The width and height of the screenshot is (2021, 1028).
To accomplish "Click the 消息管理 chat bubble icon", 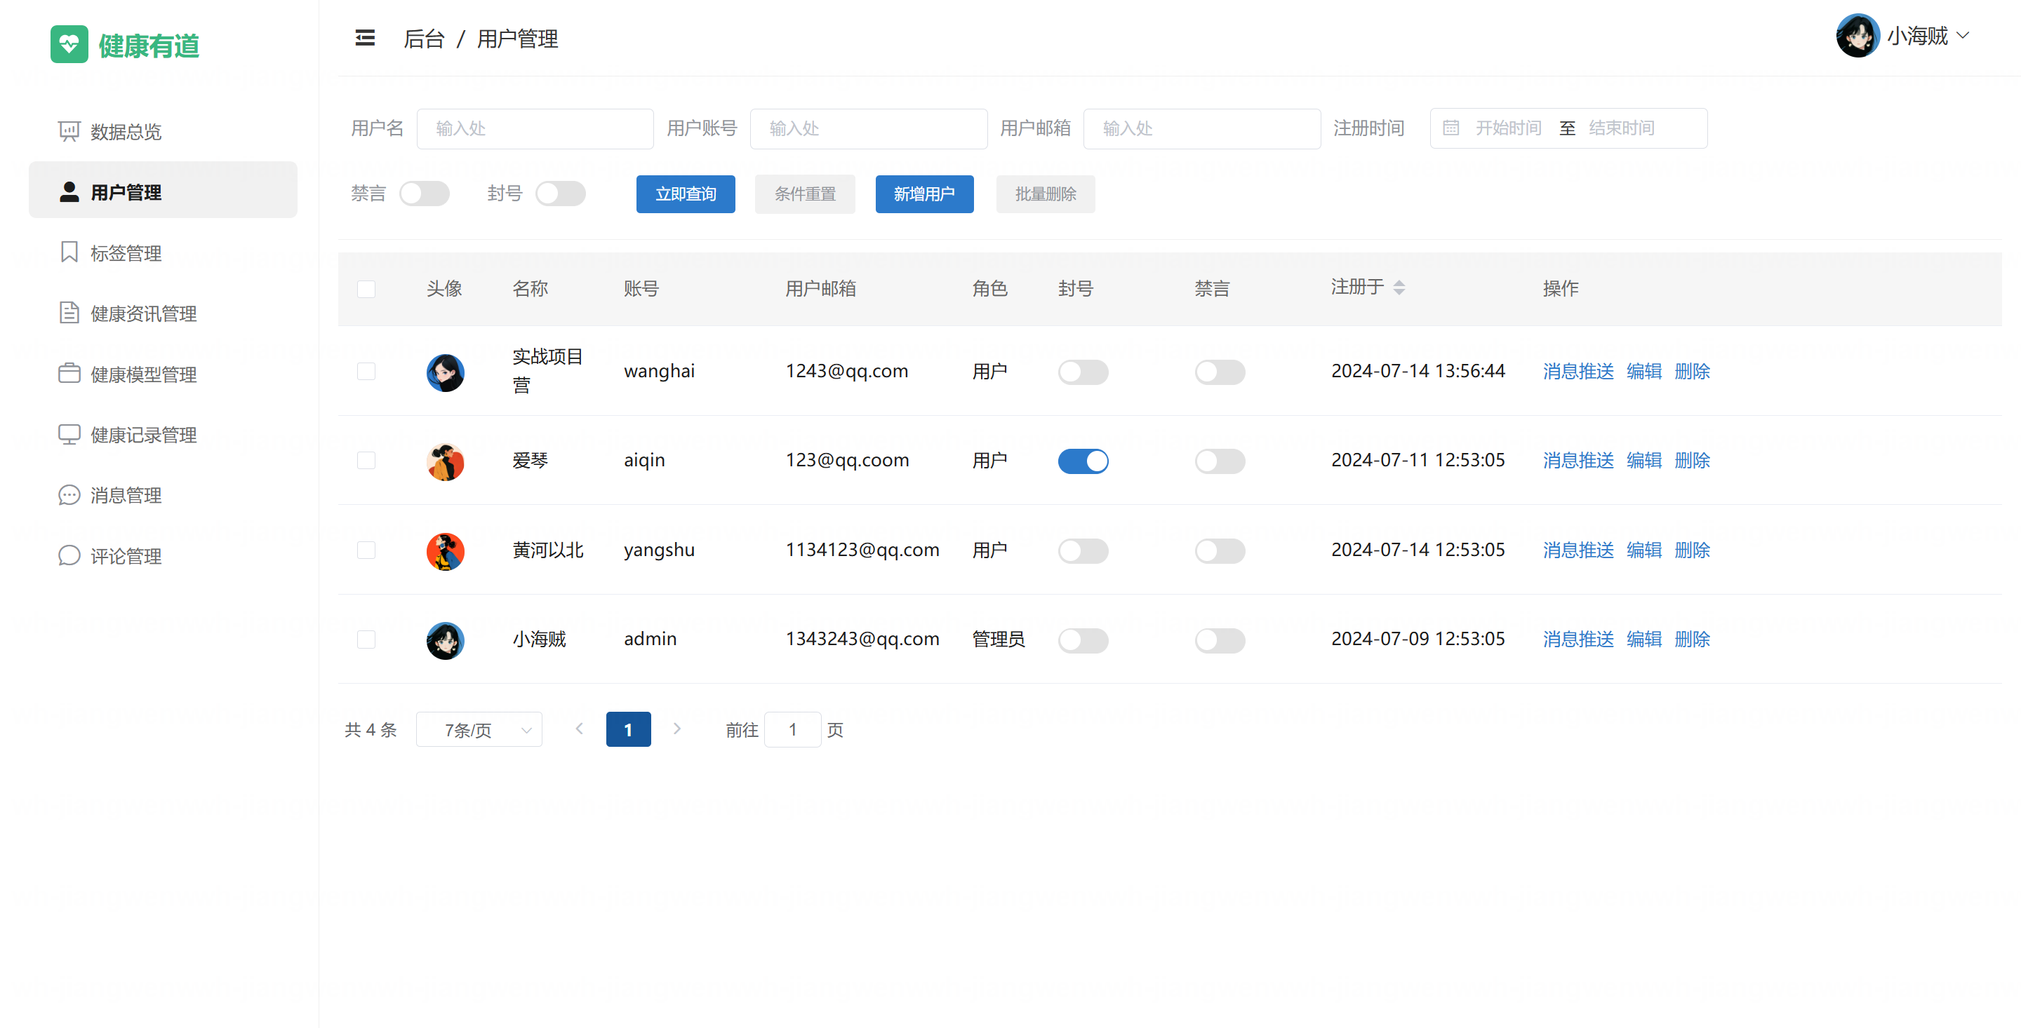I will [69, 495].
